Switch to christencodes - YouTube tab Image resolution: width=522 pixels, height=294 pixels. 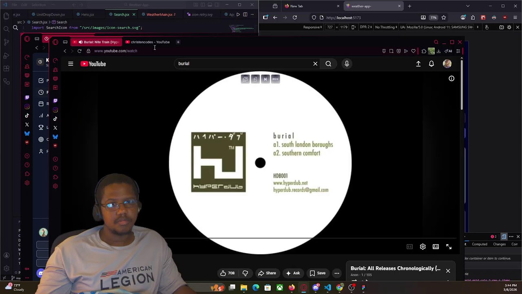point(148,42)
